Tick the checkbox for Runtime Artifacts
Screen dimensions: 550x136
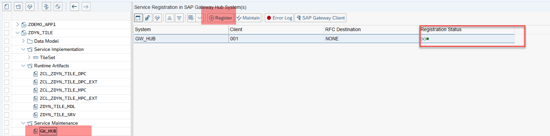[x=6, y=66]
